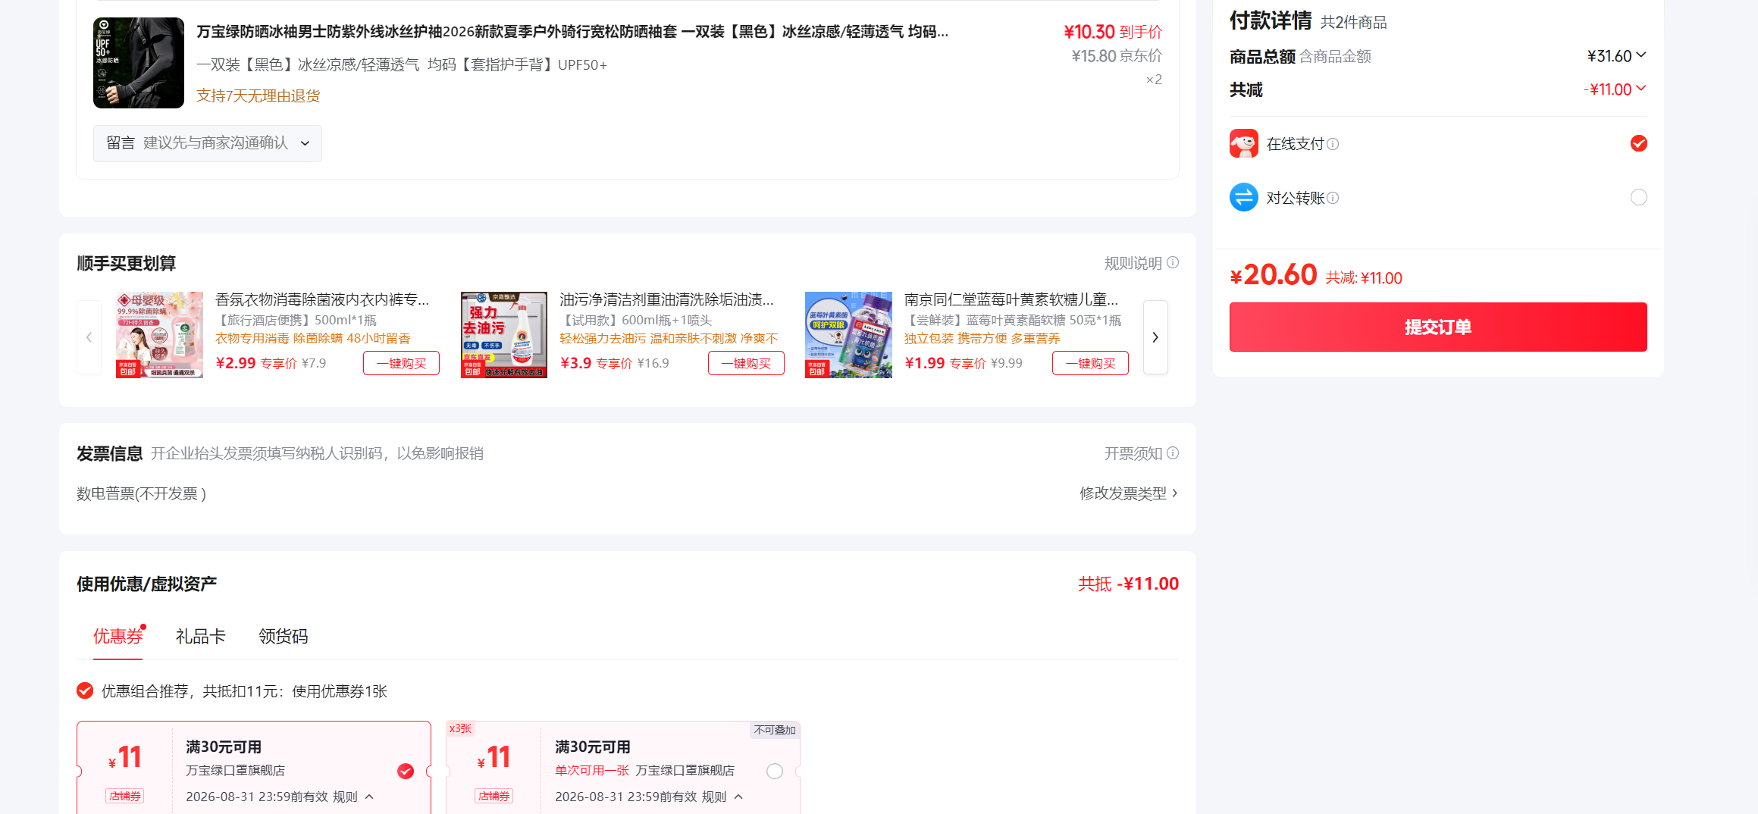Screen dimensions: 1758x814
Task: Click the JD online payment dog icon
Action: tap(1243, 143)
